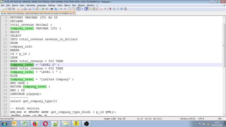Toggle the Document Map panel icon
This screenshot has height=127, width=226.
94,9
